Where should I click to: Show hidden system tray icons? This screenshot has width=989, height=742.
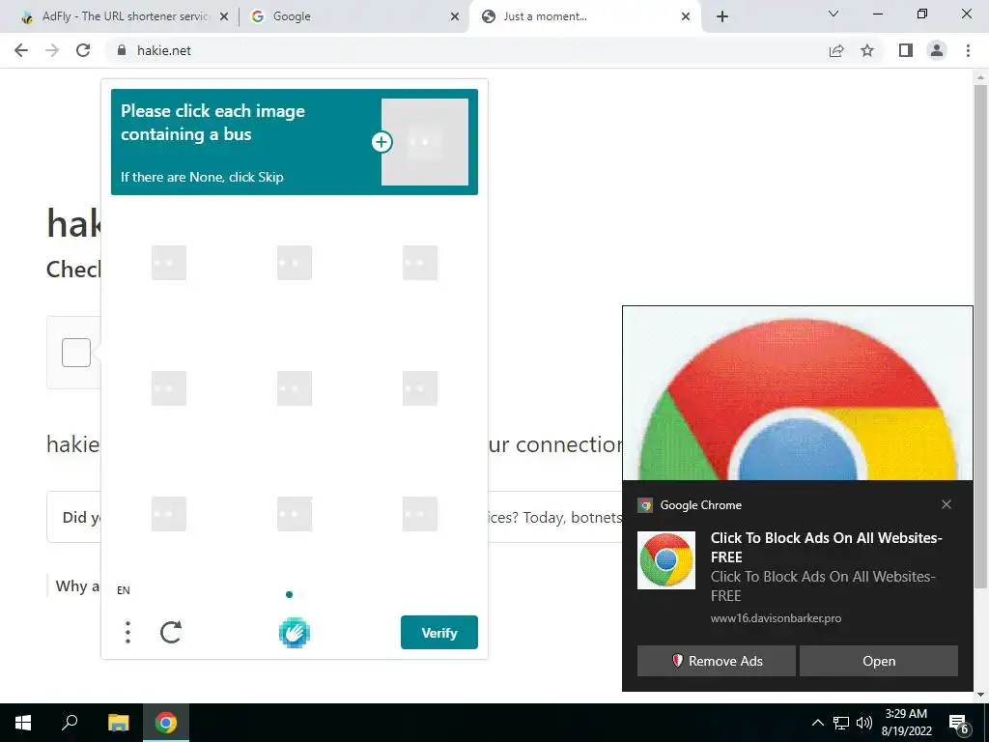(817, 723)
